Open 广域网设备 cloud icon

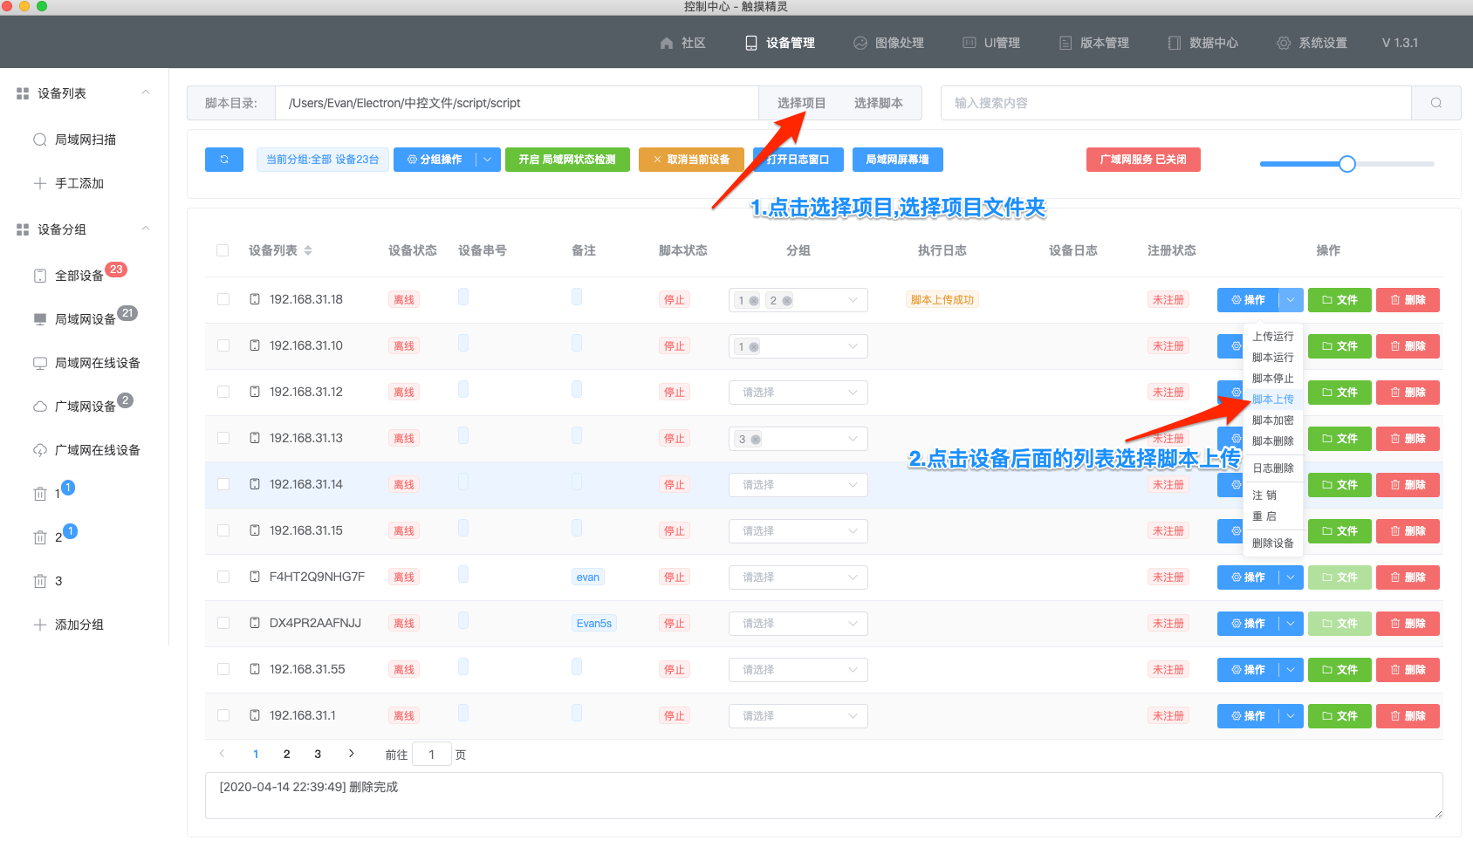coord(39,407)
